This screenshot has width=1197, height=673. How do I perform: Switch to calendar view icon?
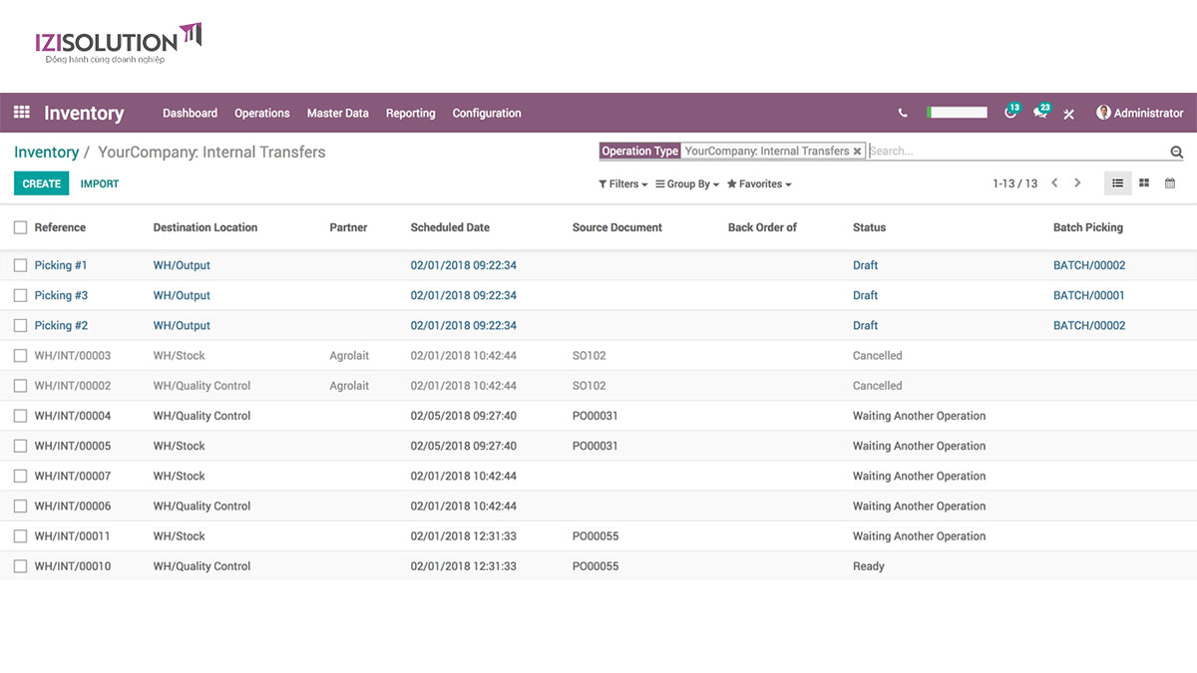point(1170,183)
